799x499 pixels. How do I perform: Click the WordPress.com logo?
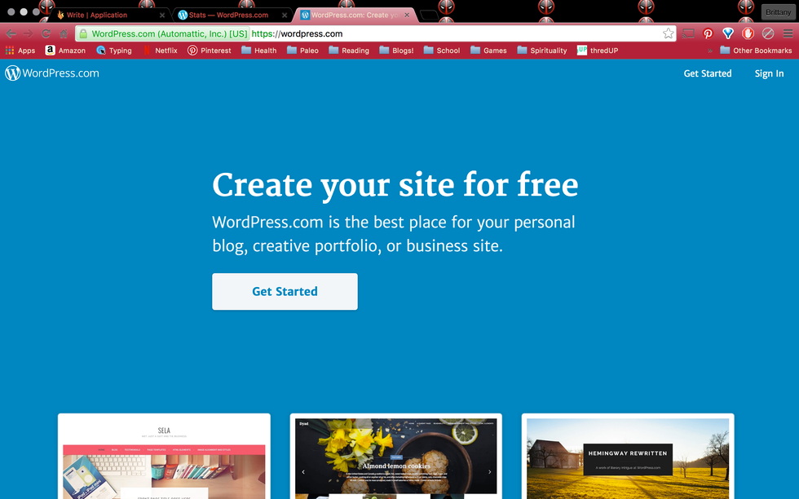pyautogui.click(x=52, y=73)
